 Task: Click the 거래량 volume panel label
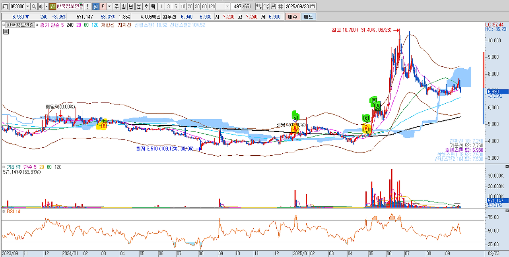(x=14, y=167)
